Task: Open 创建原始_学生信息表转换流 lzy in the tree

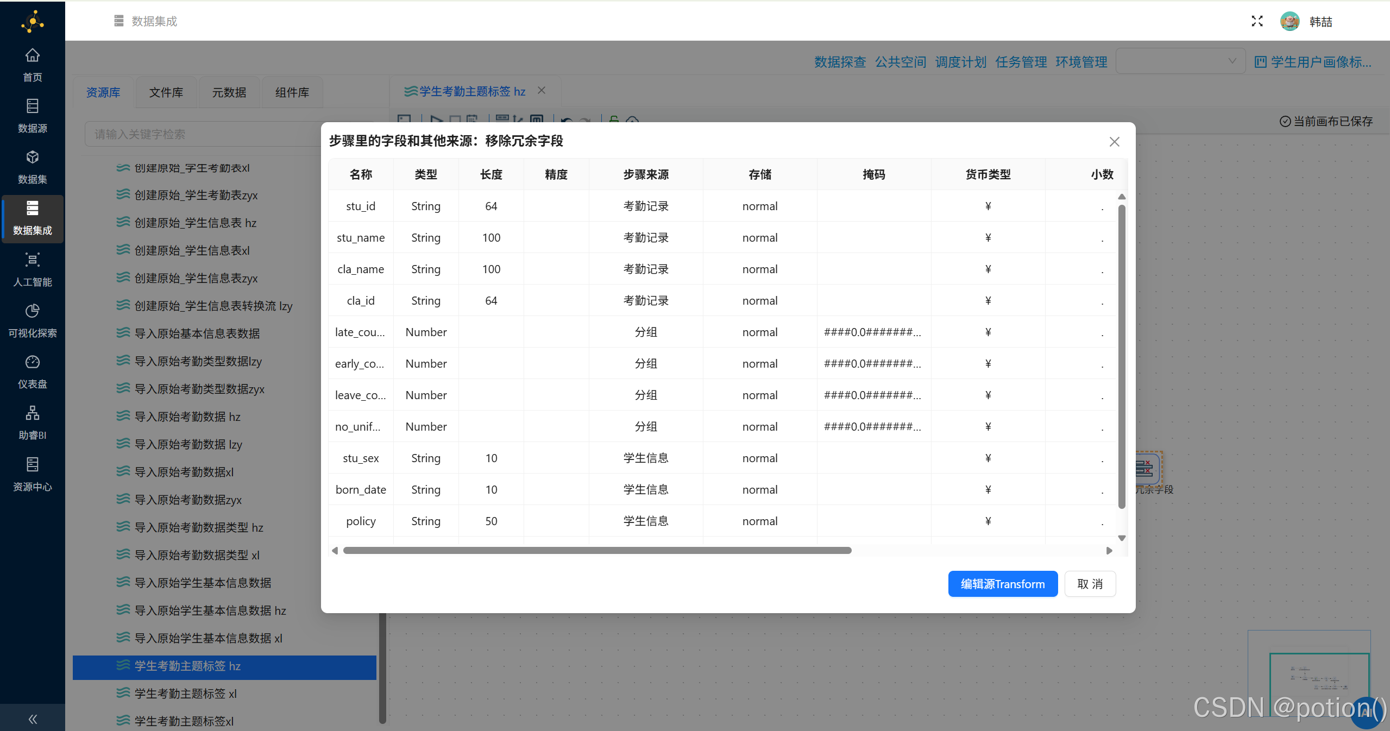Action: click(213, 306)
